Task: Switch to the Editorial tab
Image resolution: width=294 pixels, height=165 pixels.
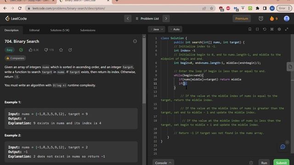Action: pyautogui.click(x=34, y=30)
